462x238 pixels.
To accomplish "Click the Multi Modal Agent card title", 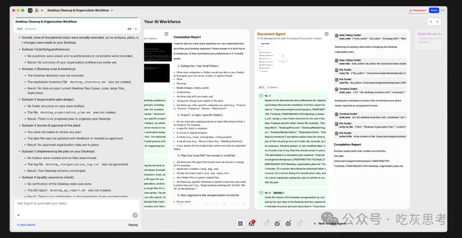I will [429, 34].
